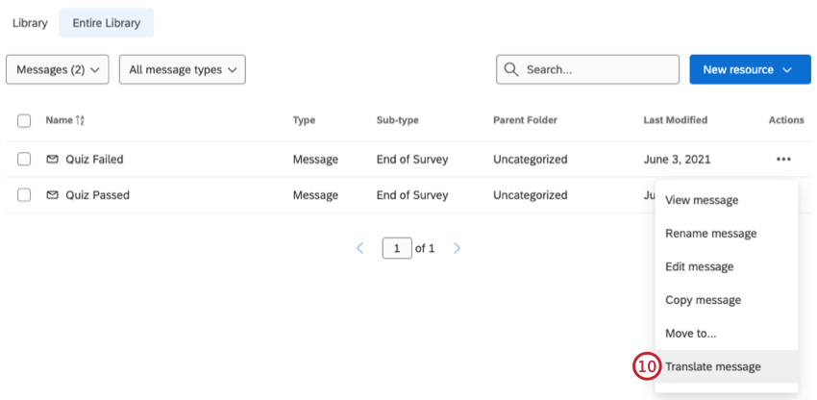The width and height of the screenshot is (817, 400).
Task: Click the envelope icon beside Quiz Passed
Action: (x=52, y=195)
